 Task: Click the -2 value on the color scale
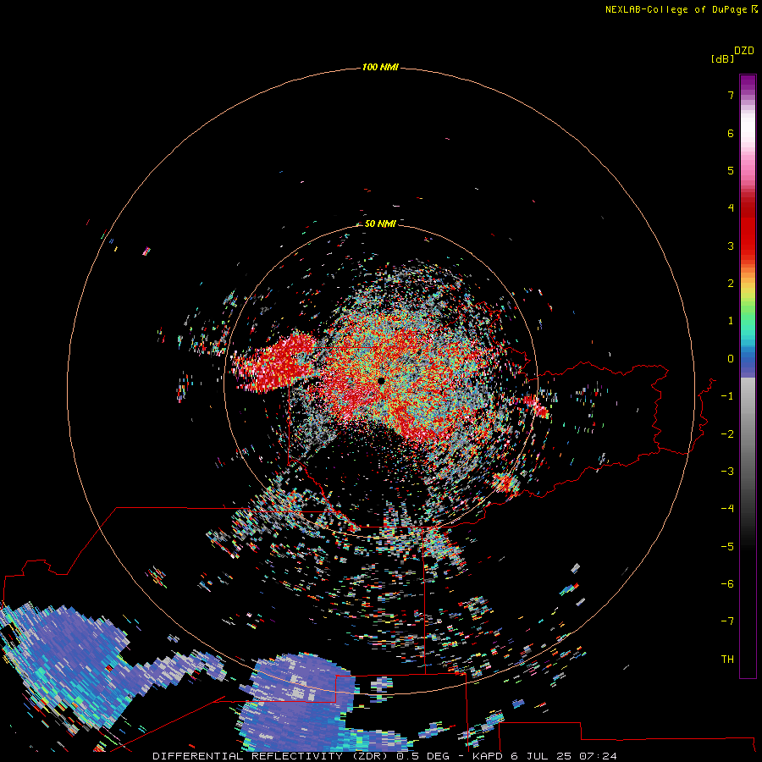pos(727,434)
